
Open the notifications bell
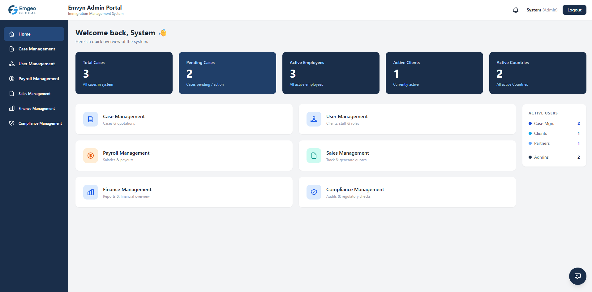coord(515,10)
